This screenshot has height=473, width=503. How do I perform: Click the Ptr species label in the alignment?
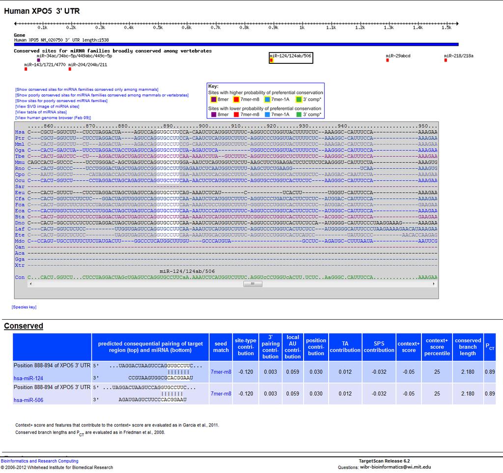click(x=20, y=138)
